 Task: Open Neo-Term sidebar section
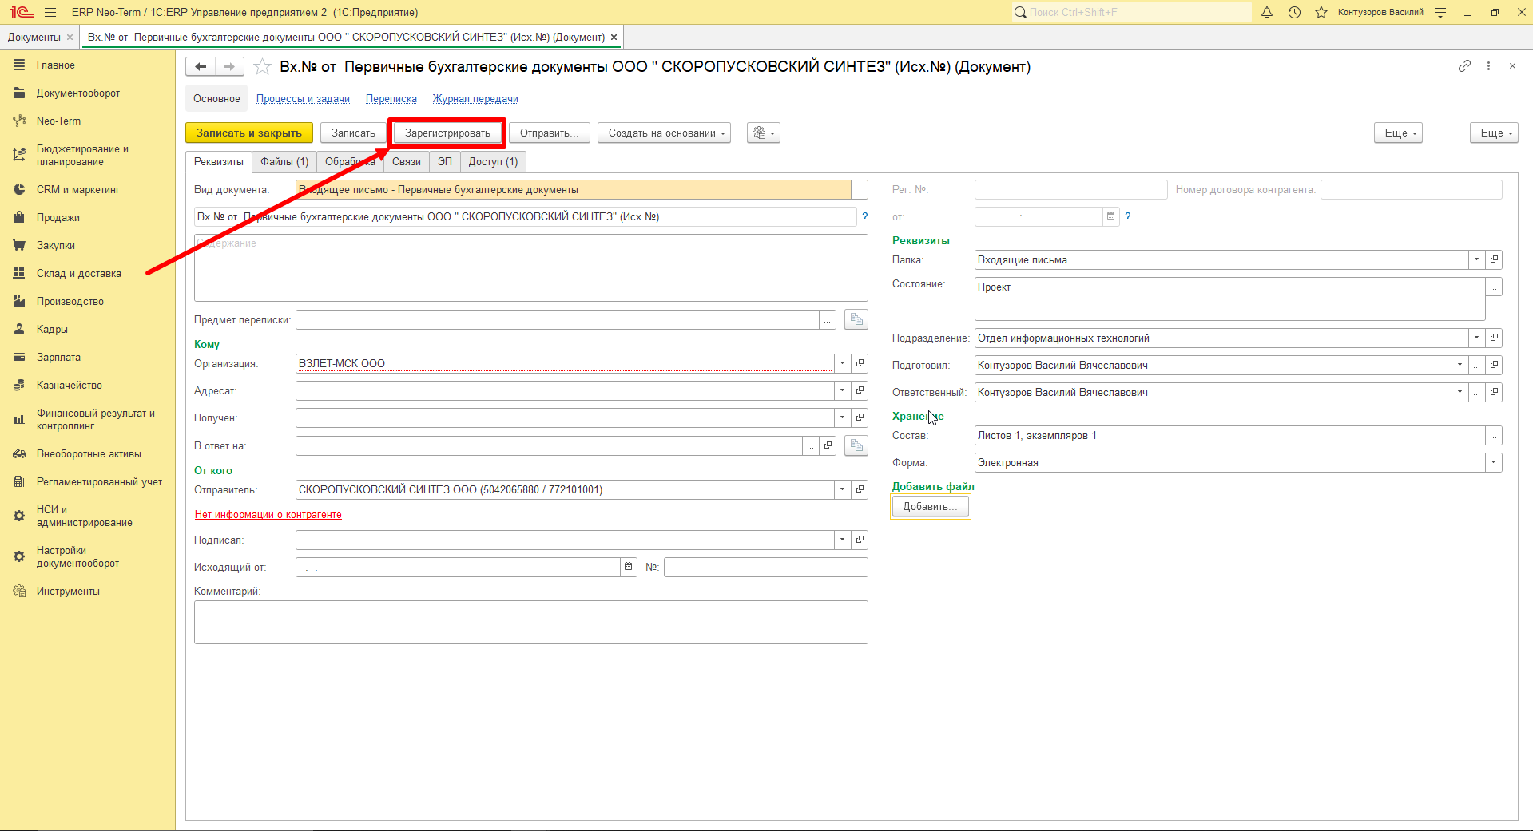[58, 121]
